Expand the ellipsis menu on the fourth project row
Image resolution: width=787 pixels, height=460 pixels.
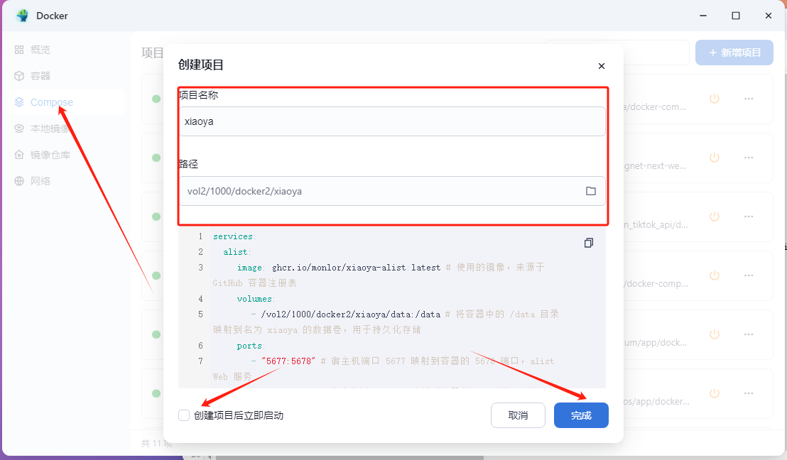coord(748,275)
